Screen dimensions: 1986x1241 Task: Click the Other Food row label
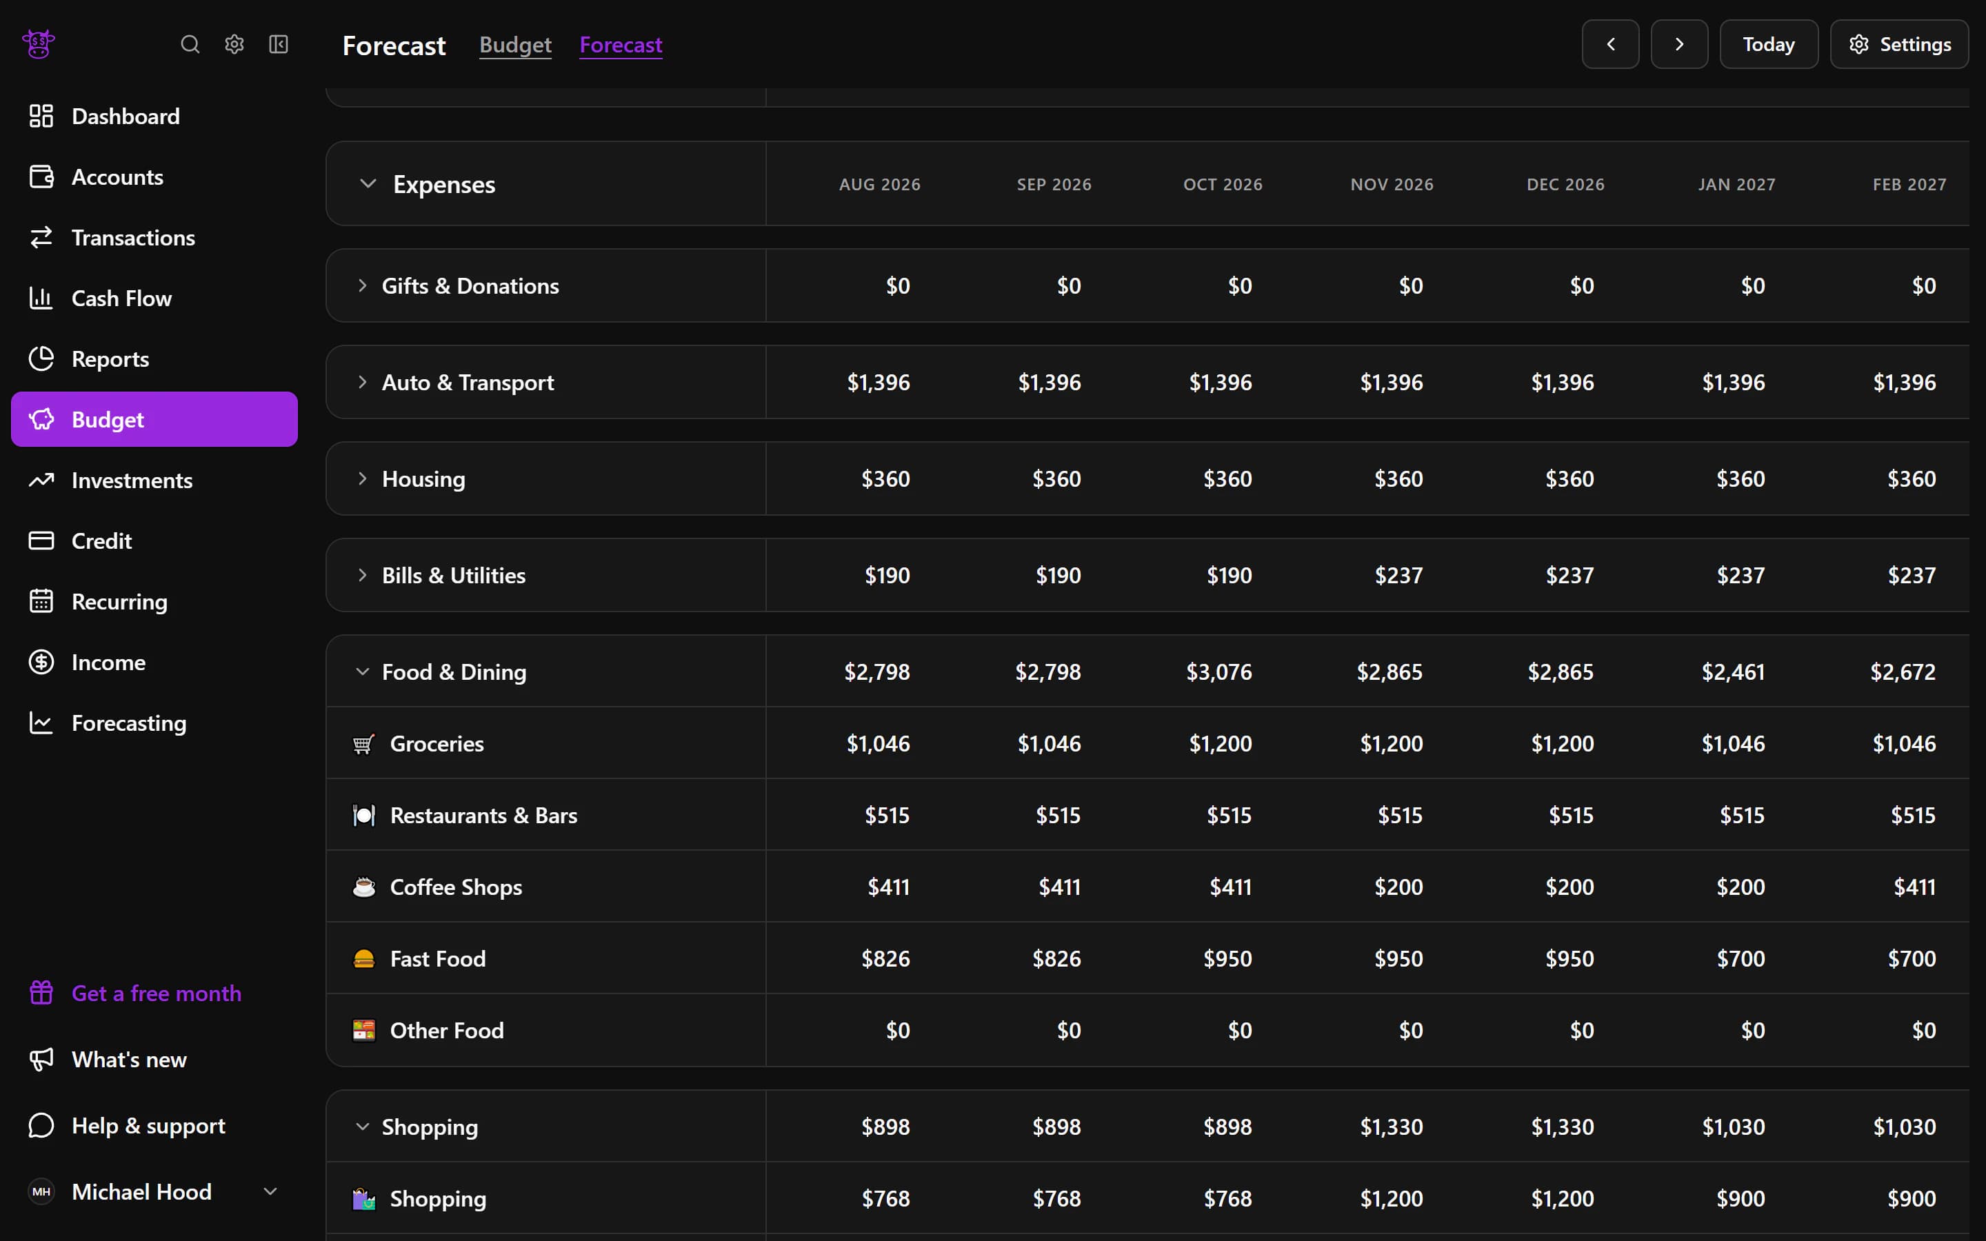pos(446,1030)
